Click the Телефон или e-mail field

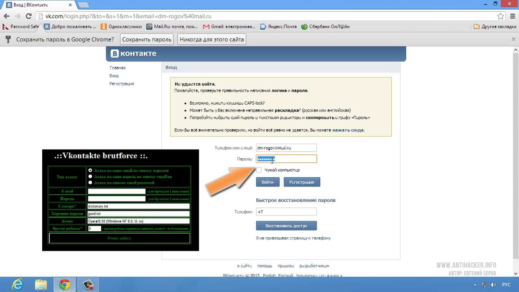pos(286,148)
